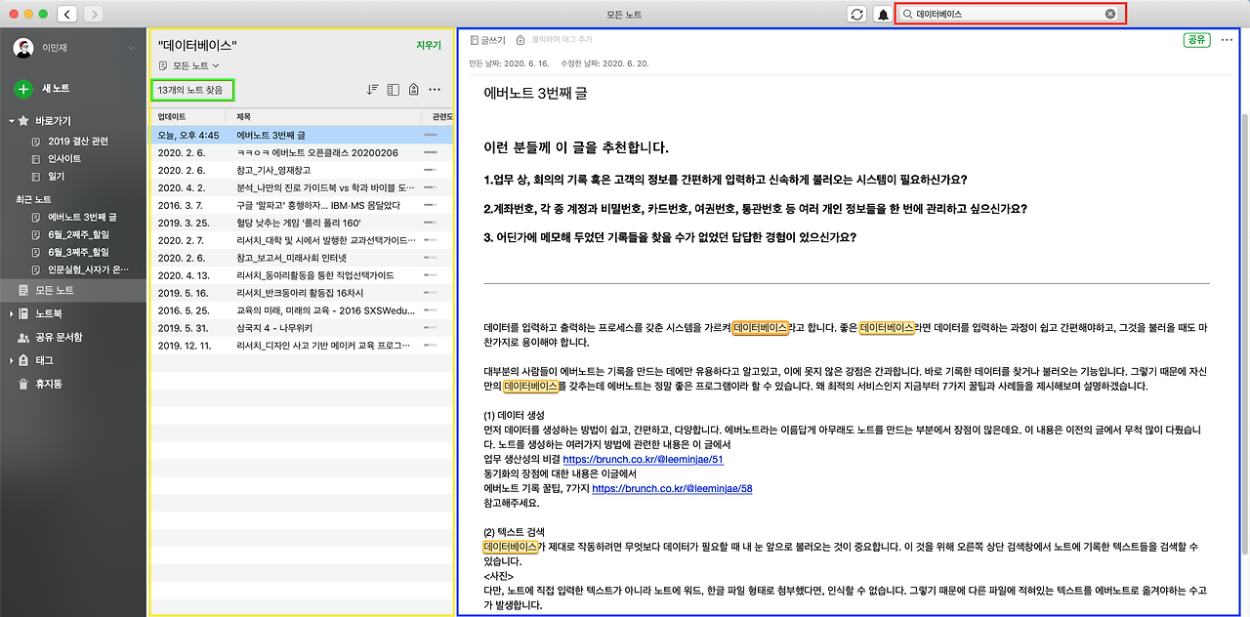The image size is (1250, 617).
Task: Select the note row 에버노트 3번째 글 in list
Action: [x=301, y=135]
